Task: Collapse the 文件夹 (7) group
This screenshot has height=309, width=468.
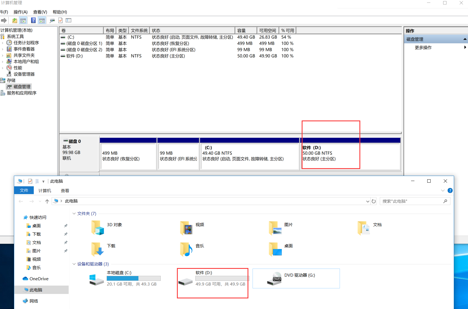Action: [74, 214]
